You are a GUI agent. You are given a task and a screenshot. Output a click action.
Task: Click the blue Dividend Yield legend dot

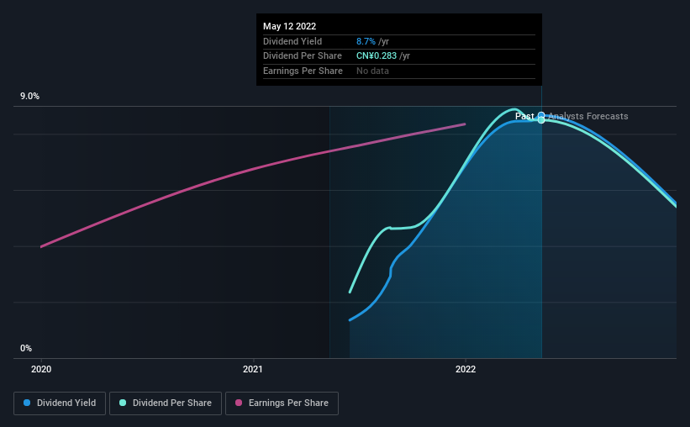pyautogui.click(x=27, y=403)
